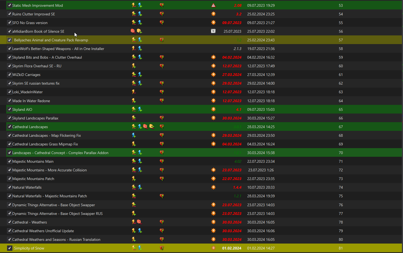Click the calendar icon on aMidianBorn Book of Silence SE
This screenshot has height=253, width=403.
coord(213,31)
